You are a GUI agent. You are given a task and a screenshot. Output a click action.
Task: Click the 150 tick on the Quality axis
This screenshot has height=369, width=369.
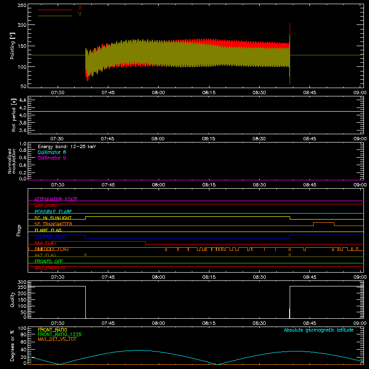coord(22,300)
